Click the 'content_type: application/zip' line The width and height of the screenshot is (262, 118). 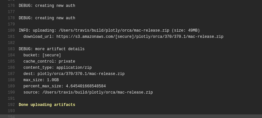point(57,68)
